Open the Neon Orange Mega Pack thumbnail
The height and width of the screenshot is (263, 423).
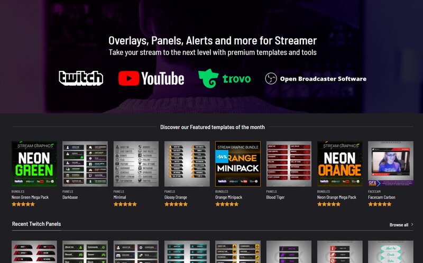pos(340,164)
